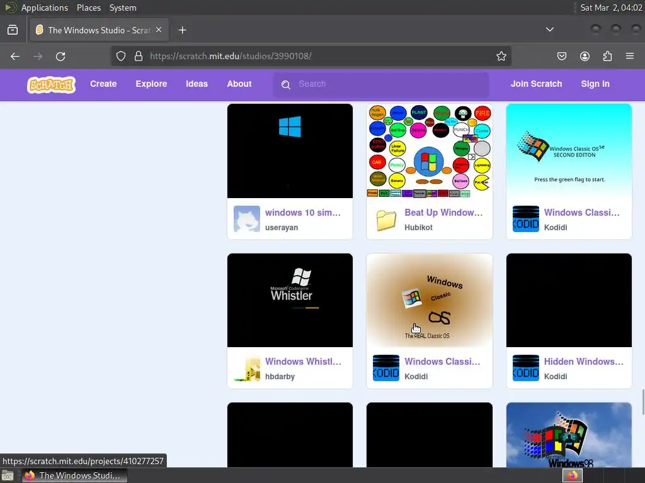645x483 pixels.
Task: Reload the page with the refresh icon
Action: 60,56
